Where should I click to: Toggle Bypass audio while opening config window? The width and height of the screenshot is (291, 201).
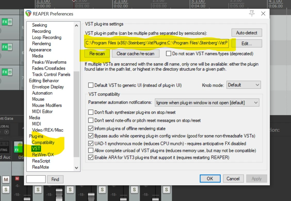tap(91, 136)
